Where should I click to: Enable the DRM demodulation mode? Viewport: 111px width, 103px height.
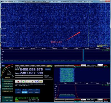[x=50, y=66]
